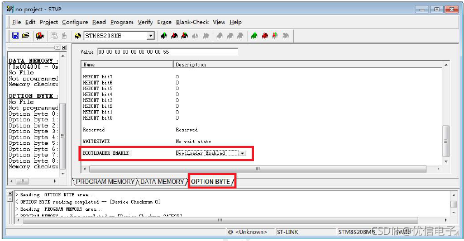Click 'Option byte 0:' in left panel
Image resolution: width=464 pixels, height=241 pixels.
point(33,114)
